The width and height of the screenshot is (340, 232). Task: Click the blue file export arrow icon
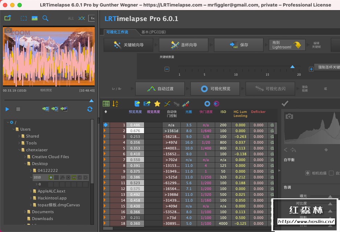pos(137,104)
